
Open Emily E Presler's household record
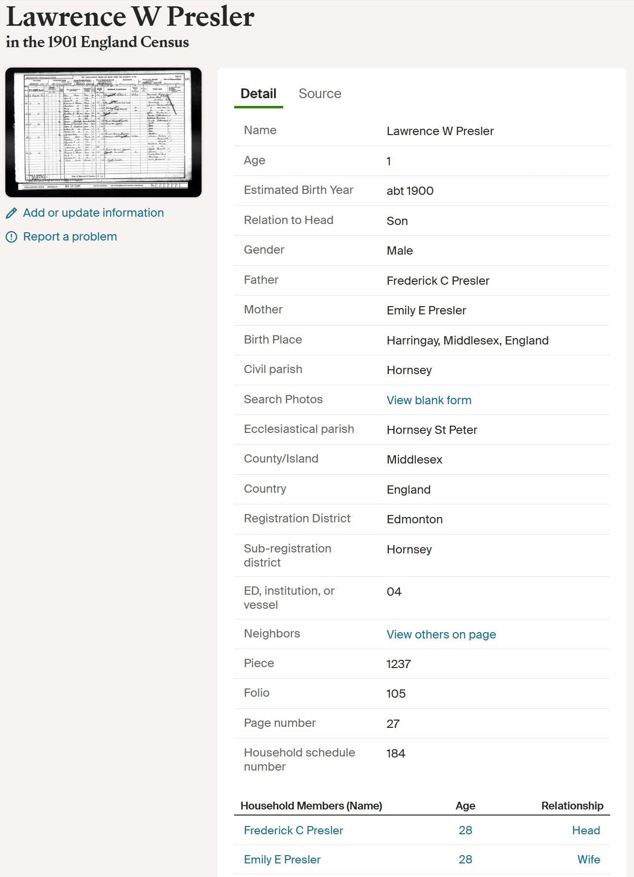pos(282,860)
